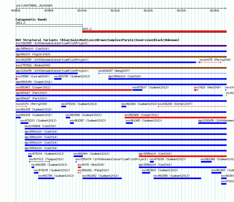Select the nsv961438 (Sudmant2013) variant label
Image resolution: width=234 pixels, height=202 pixels.
[34, 110]
